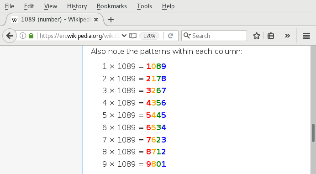Viewport: 316px width, 174px height.
Task: Reload the page with the refresh icon
Action: click(170, 36)
